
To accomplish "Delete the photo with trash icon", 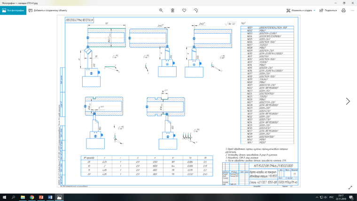I will tap(172, 10).
